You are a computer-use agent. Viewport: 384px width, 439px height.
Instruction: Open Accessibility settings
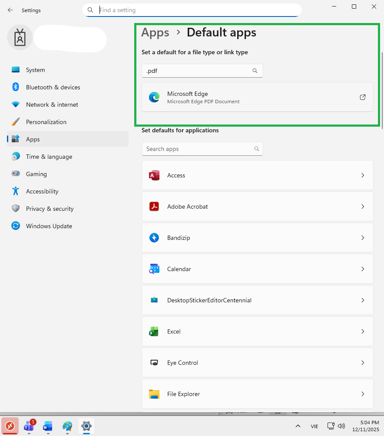(68, 191)
